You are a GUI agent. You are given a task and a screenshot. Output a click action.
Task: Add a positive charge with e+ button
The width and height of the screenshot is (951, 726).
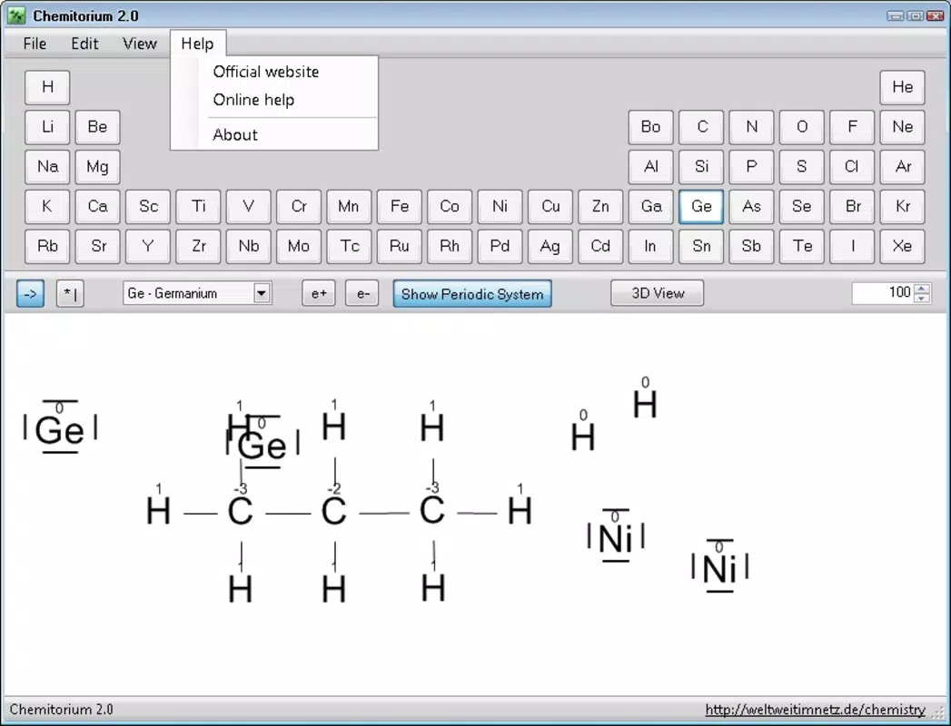pyautogui.click(x=319, y=294)
